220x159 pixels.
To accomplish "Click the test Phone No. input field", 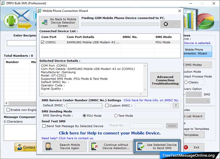I will tap(146, 126).
